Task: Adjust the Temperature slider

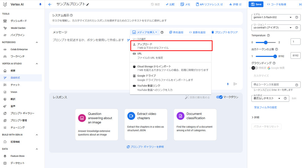Action: (x=265, y=42)
